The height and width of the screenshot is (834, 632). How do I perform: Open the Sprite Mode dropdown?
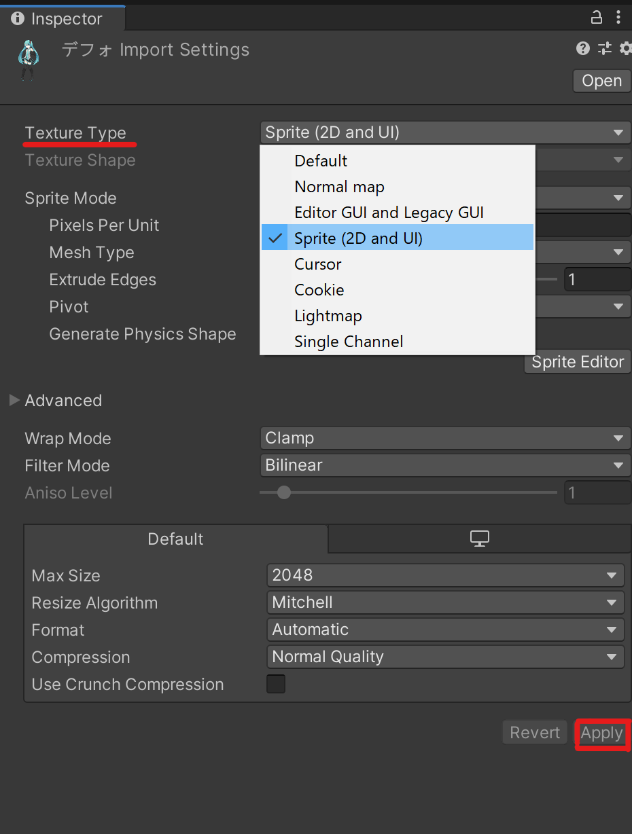584,198
